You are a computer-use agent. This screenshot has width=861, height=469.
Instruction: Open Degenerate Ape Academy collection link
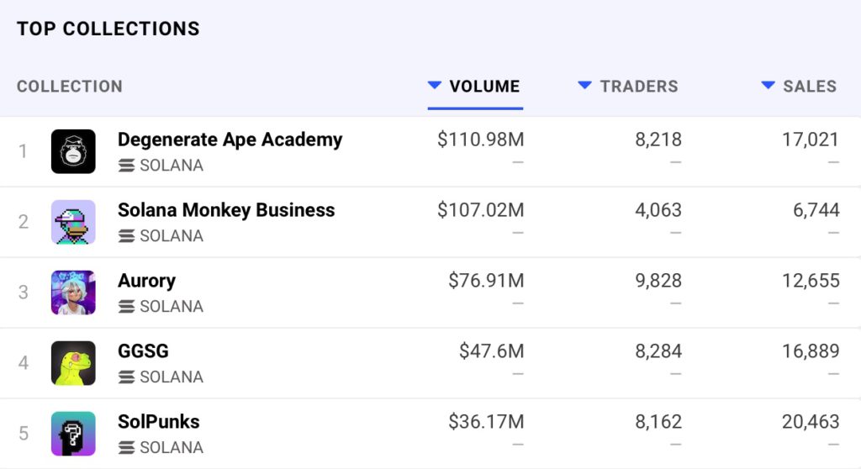click(230, 140)
